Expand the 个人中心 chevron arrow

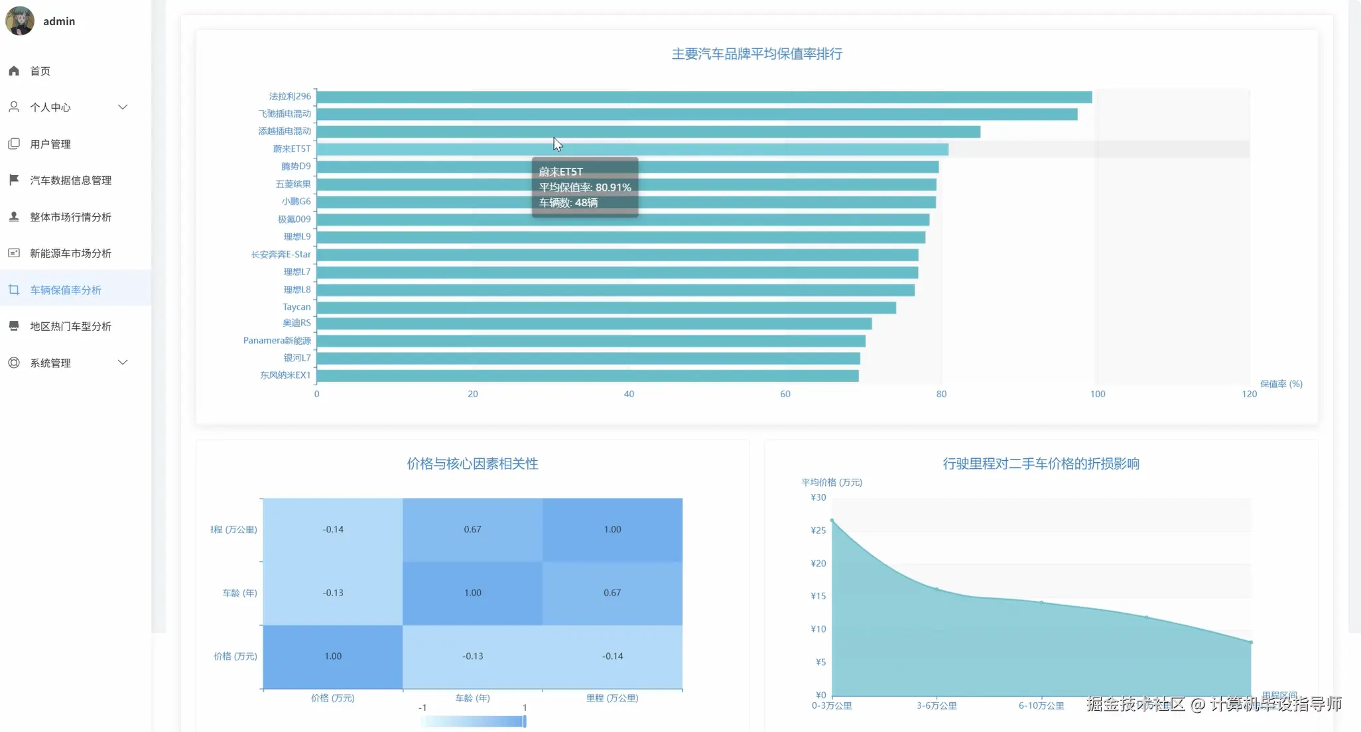(x=123, y=107)
